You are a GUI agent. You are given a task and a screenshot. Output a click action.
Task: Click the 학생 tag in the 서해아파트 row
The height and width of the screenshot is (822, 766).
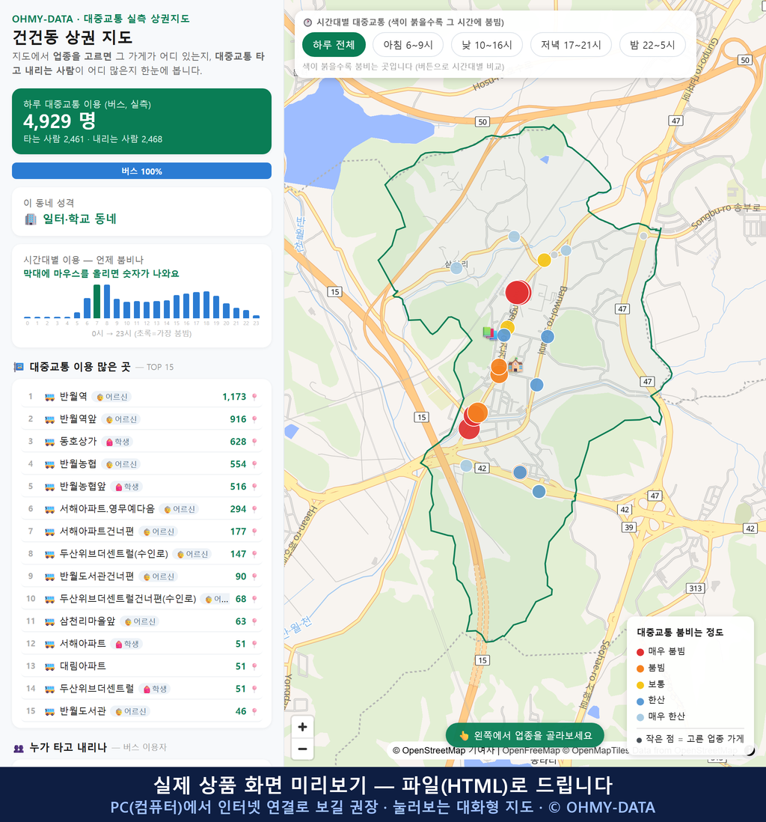pos(126,644)
